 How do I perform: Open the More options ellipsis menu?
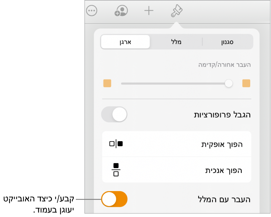click(92, 11)
